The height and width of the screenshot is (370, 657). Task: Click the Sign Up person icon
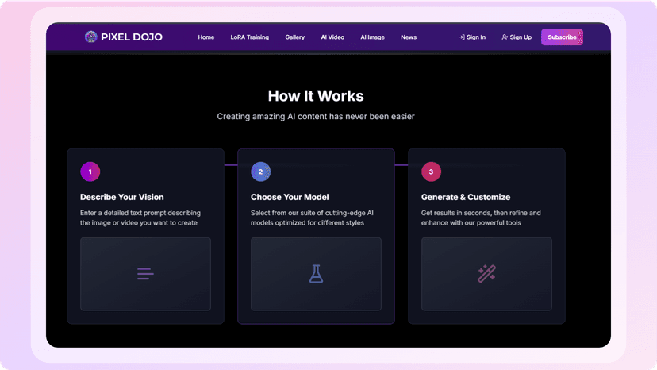click(x=505, y=37)
